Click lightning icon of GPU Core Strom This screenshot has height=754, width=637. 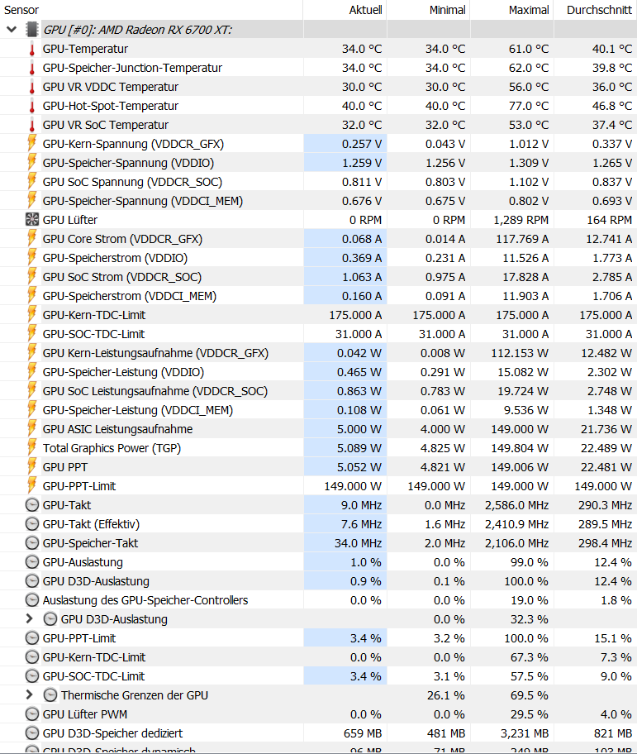[31, 239]
